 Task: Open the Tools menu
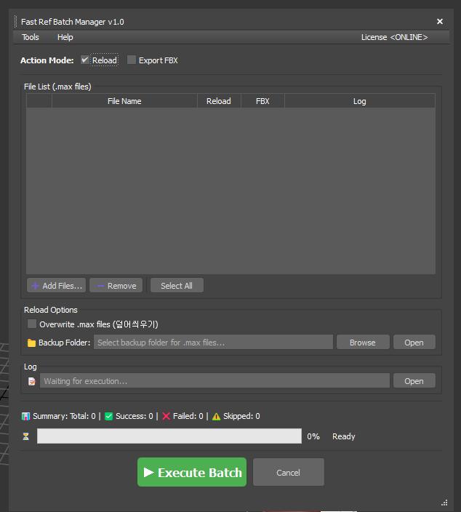pos(31,37)
